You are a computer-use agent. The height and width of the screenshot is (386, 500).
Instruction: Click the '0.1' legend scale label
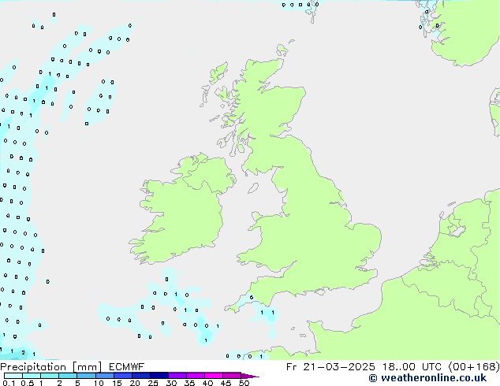[x=9, y=383]
